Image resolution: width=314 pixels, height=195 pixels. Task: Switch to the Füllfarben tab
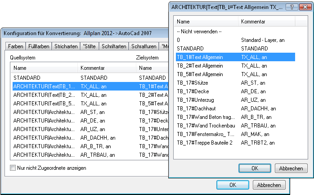[39, 46]
